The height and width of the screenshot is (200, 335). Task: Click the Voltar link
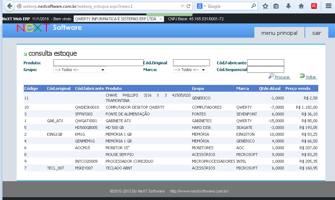coord(311,77)
